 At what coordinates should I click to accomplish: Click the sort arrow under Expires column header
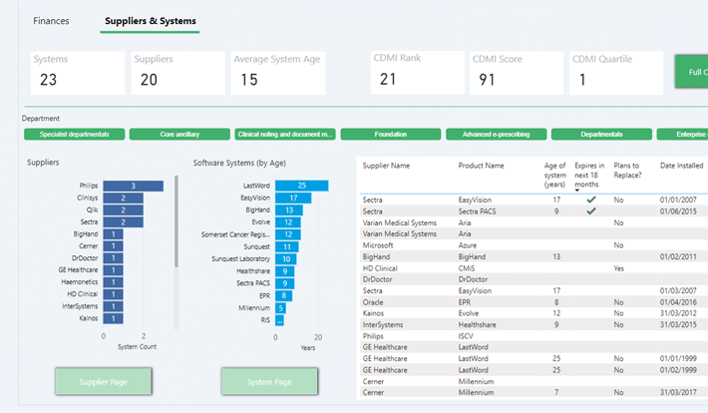coord(577,189)
